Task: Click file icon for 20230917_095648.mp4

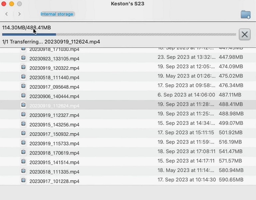Action: click(x=23, y=86)
